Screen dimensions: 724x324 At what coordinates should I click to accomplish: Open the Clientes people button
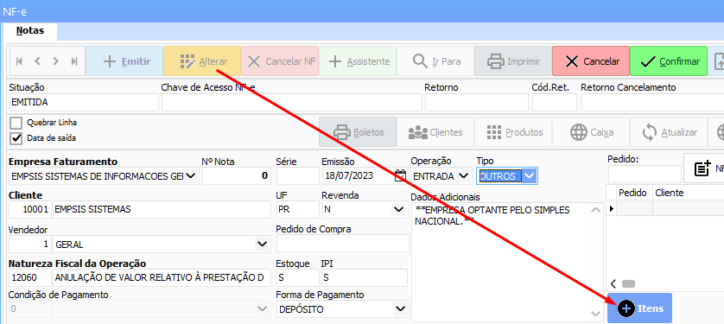tap(435, 132)
